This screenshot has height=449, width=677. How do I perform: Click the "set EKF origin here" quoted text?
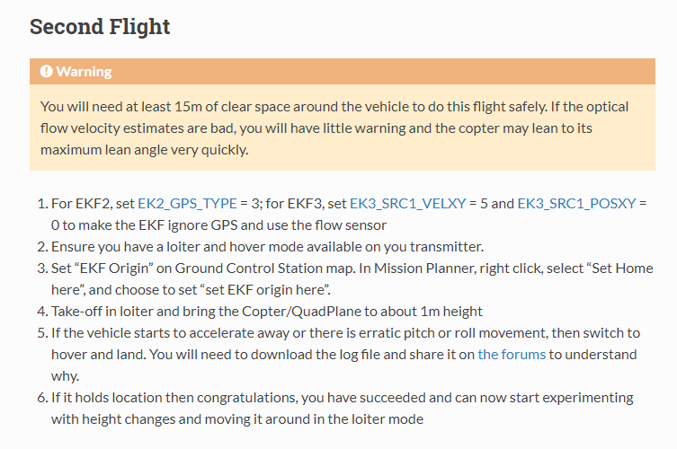[x=264, y=290]
